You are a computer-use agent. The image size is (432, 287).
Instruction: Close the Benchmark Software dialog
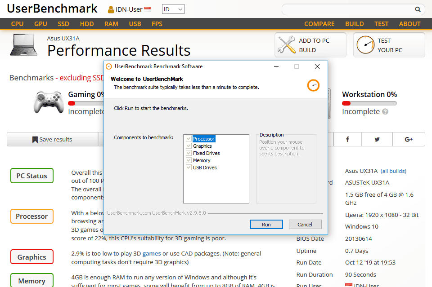(317, 66)
